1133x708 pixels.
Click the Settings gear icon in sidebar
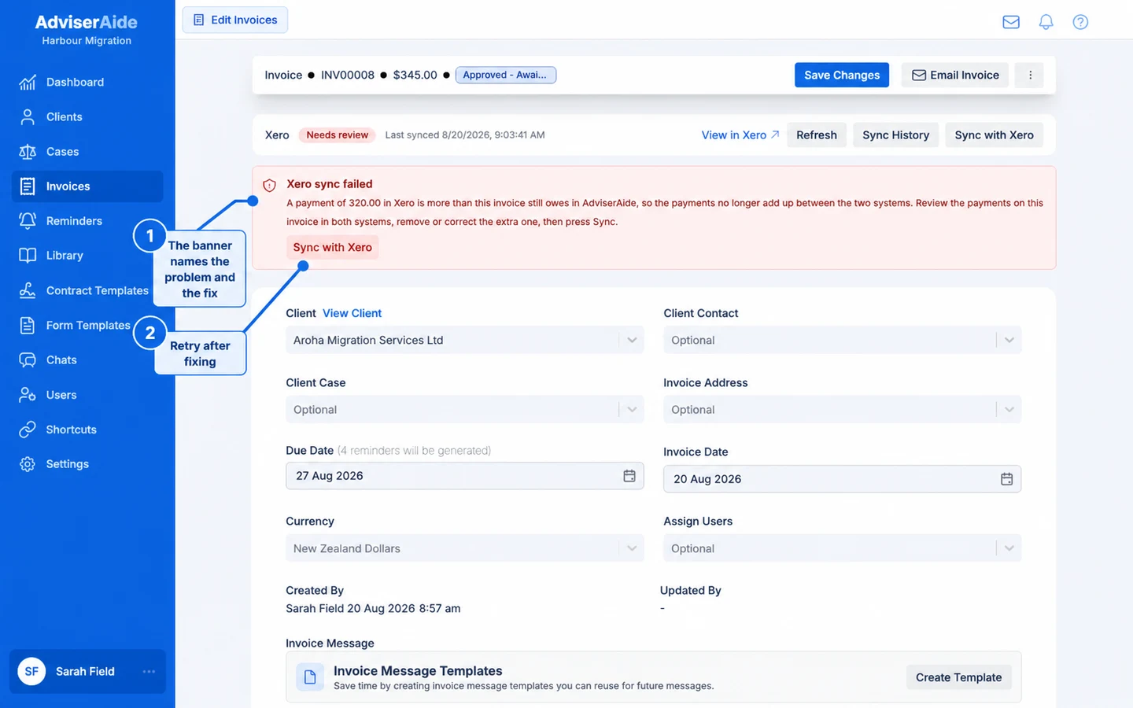[x=28, y=464]
